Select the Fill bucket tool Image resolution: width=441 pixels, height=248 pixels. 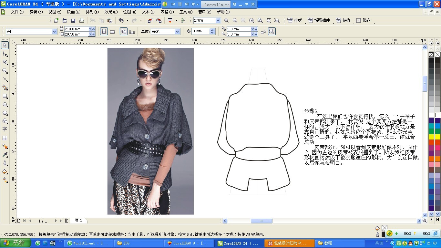[x=5, y=171]
